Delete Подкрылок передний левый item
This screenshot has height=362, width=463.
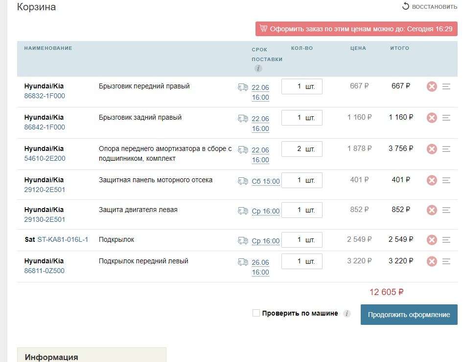click(x=431, y=261)
